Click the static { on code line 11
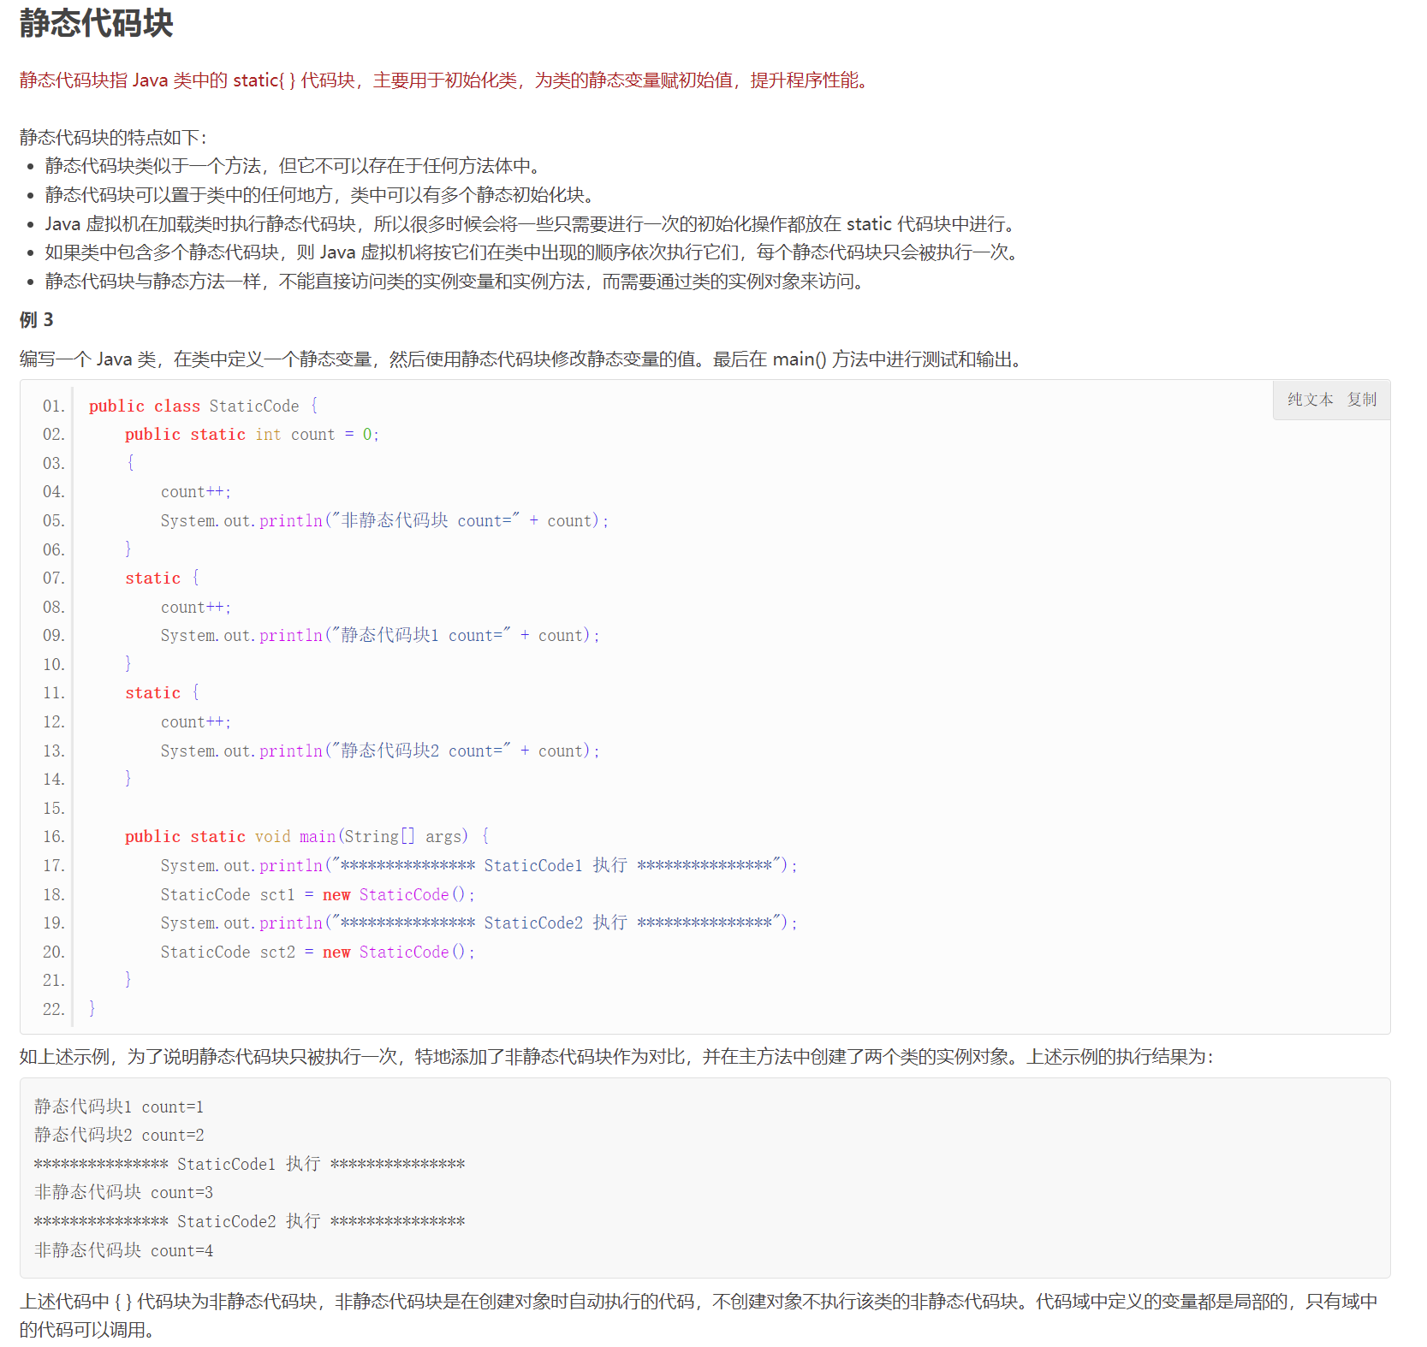 click(x=162, y=693)
